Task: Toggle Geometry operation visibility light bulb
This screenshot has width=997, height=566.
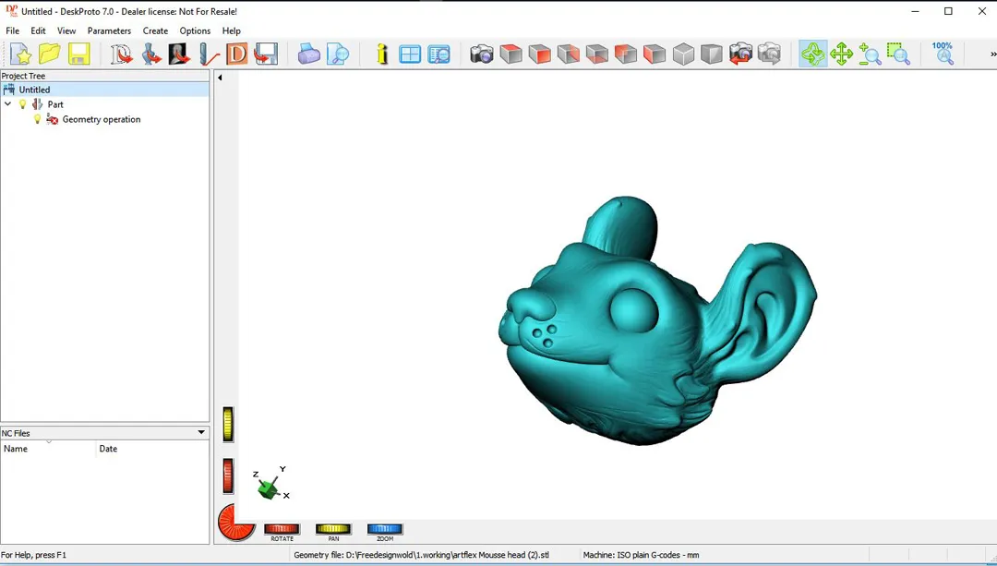Action: (38, 119)
